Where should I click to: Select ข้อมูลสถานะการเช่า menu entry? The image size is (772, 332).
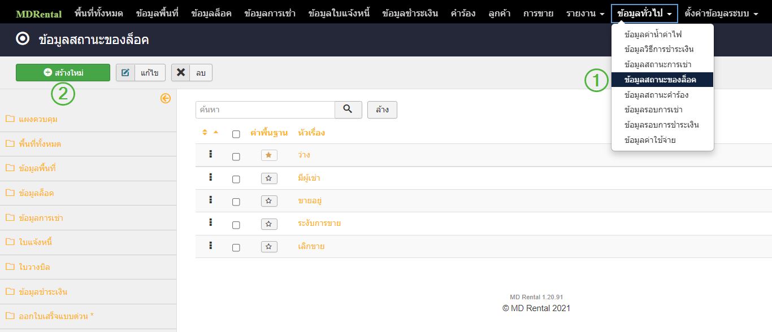coord(662,64)
